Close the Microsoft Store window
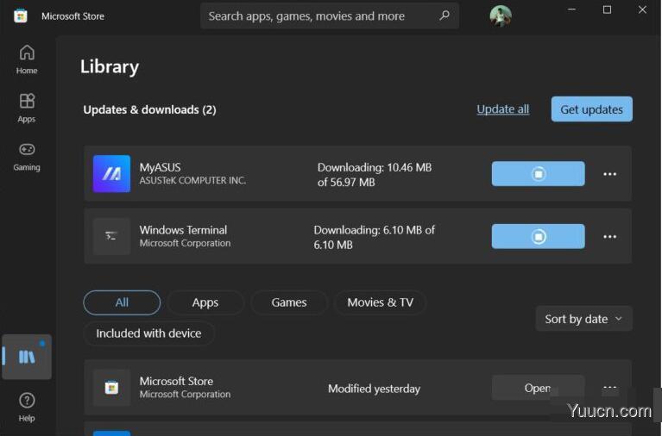 (x=642, y=9)
